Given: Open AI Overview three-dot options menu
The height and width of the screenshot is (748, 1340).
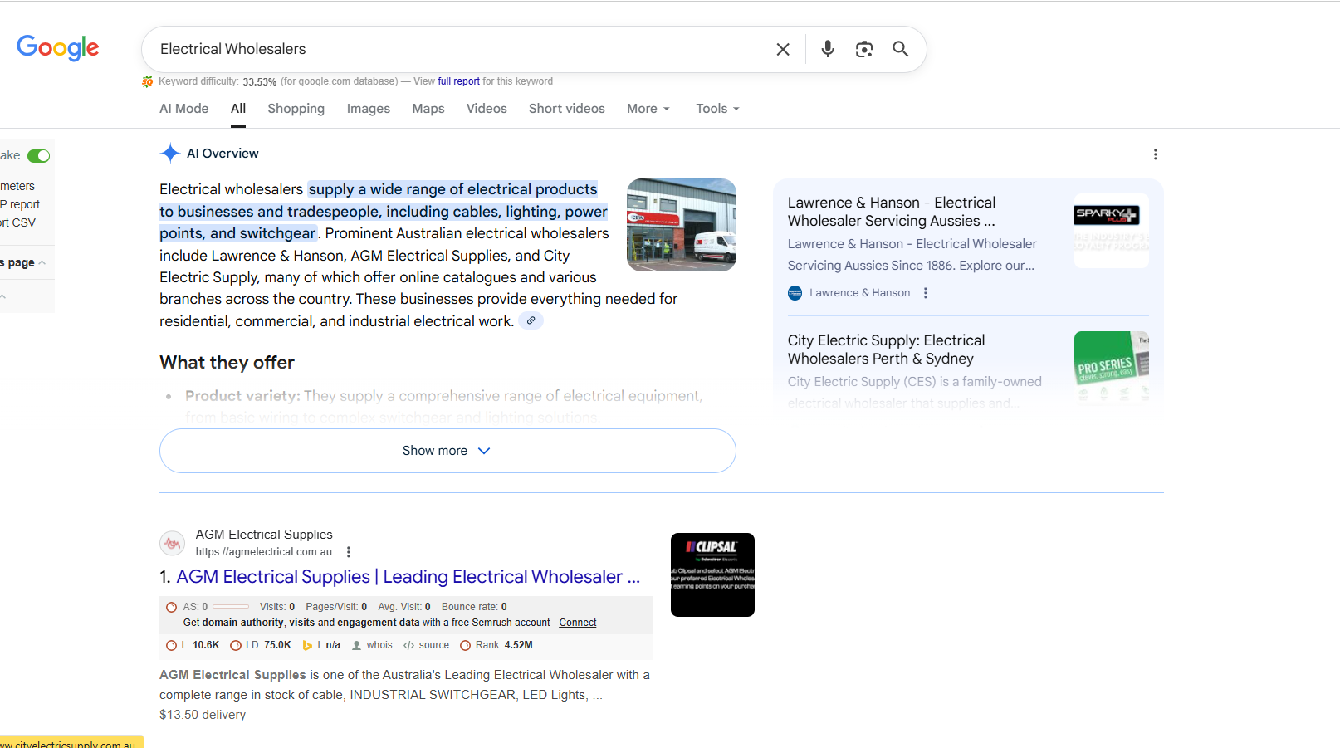Looking at the screenshot, I should (x=1155, y=154).
